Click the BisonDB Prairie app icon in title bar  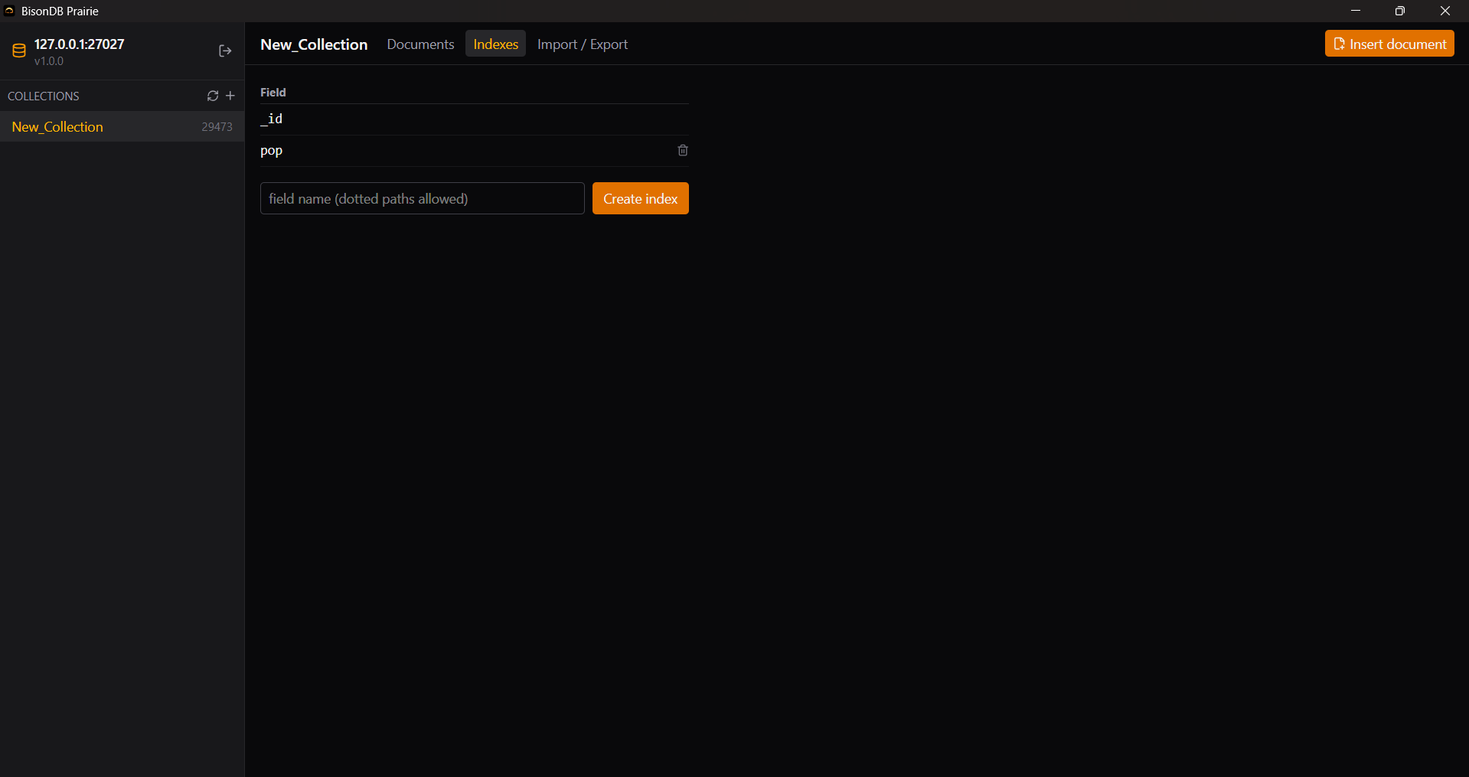click(x=9, y=11)
